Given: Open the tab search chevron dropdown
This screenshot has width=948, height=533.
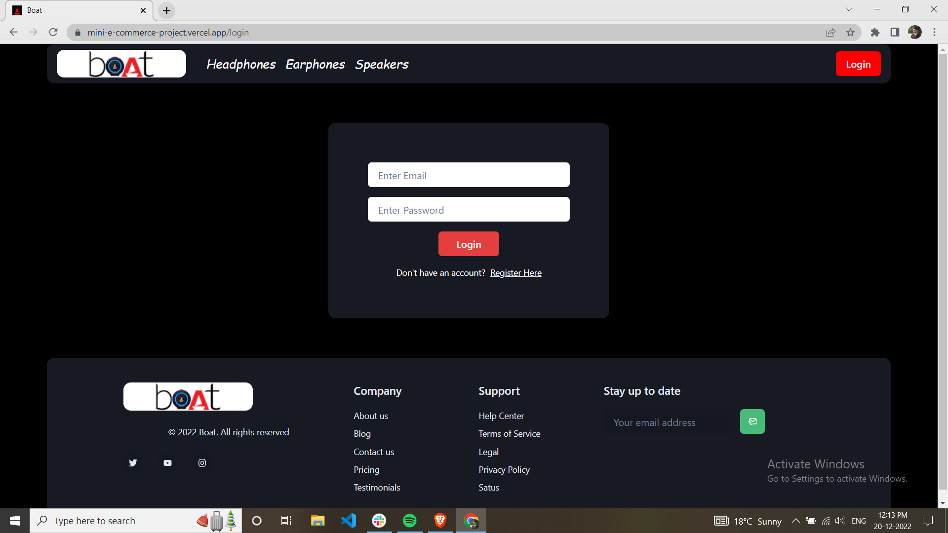Looking at the screenshot, I should (x=849, y=9).
